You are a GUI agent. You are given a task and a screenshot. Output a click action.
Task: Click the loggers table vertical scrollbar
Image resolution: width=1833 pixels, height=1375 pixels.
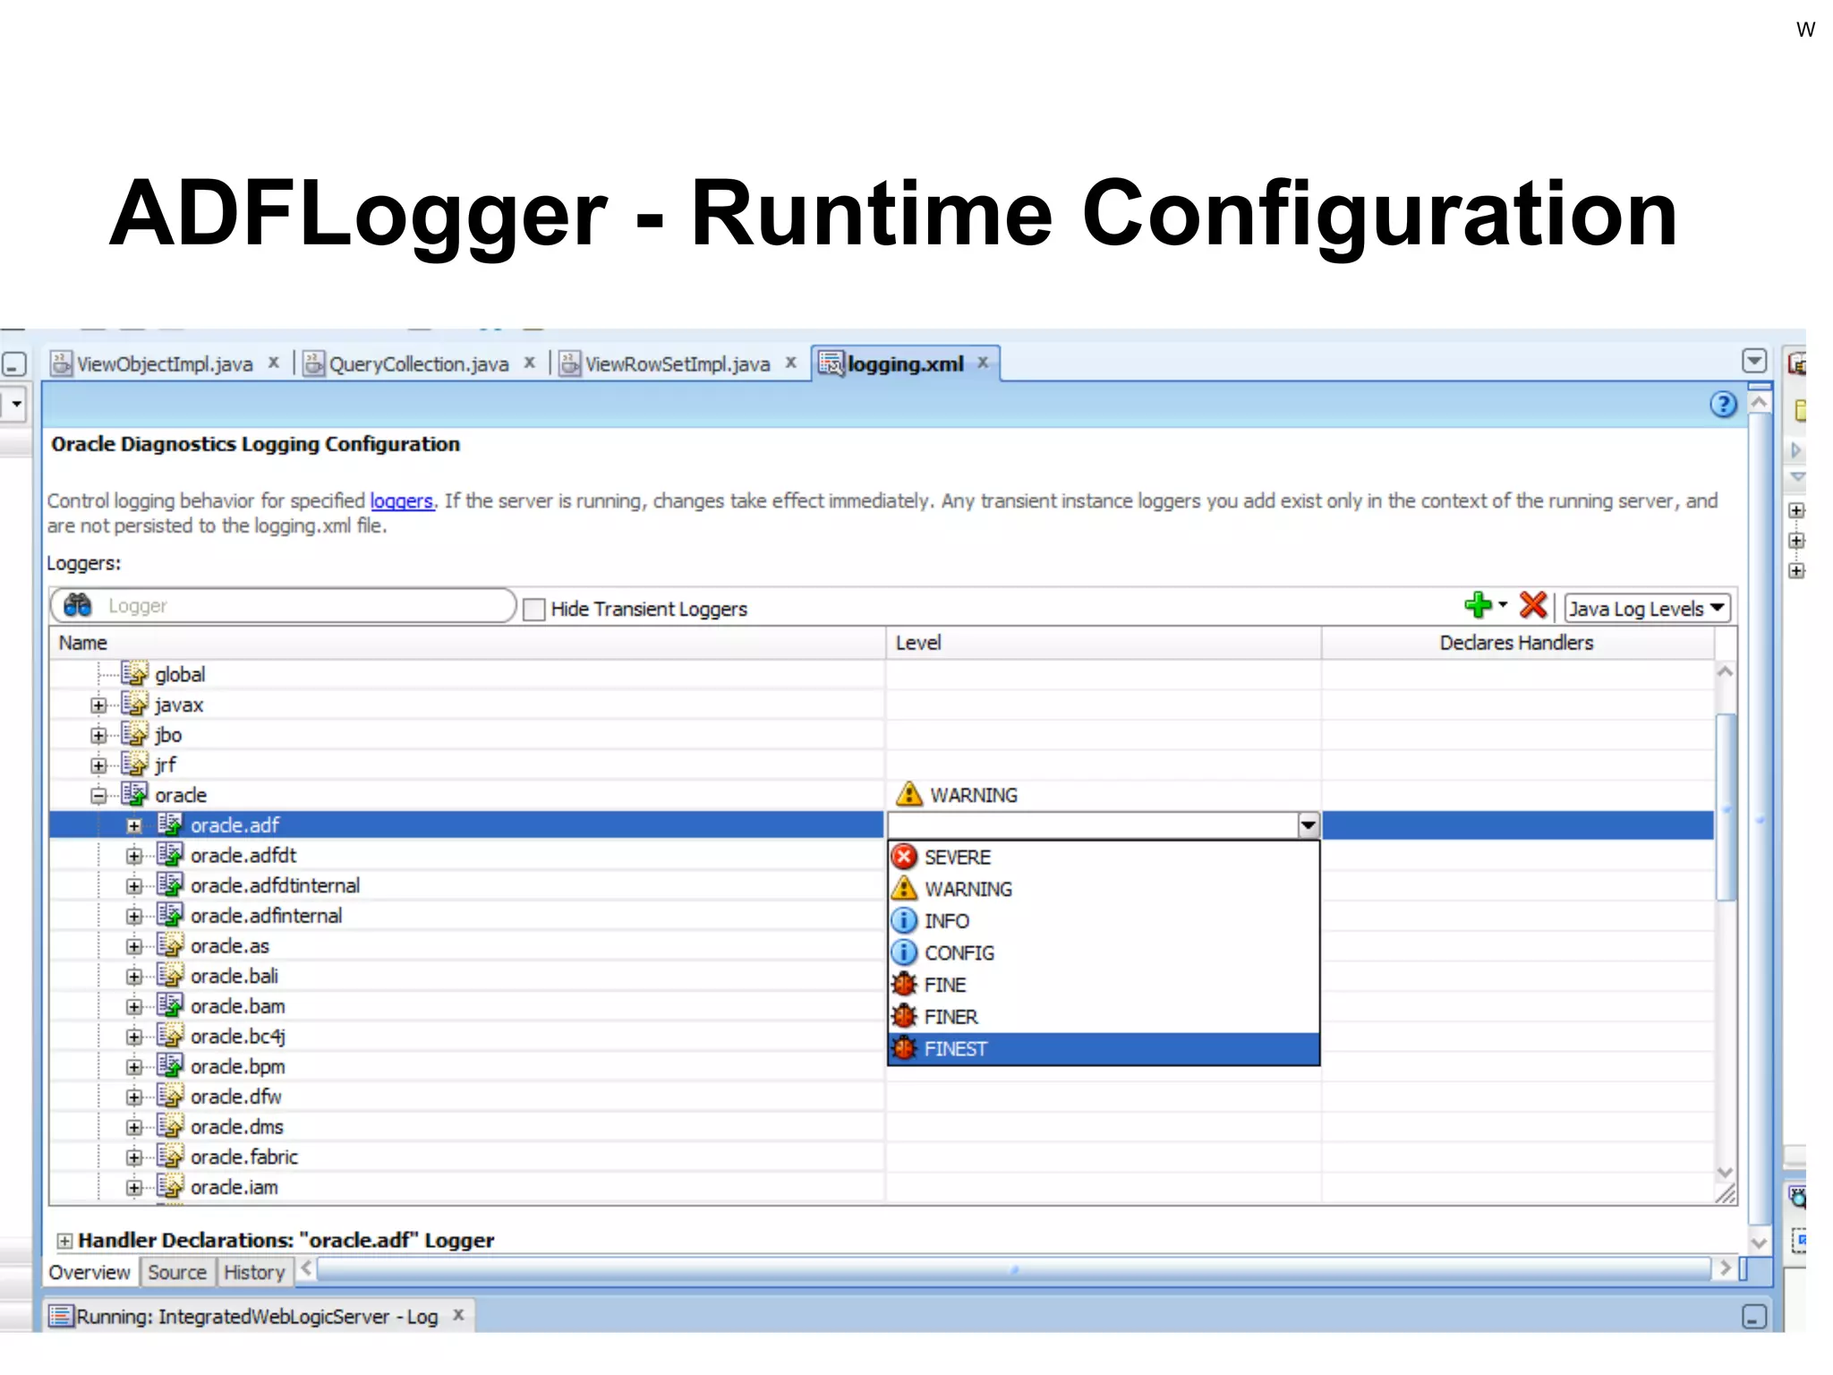point(1726,806)
